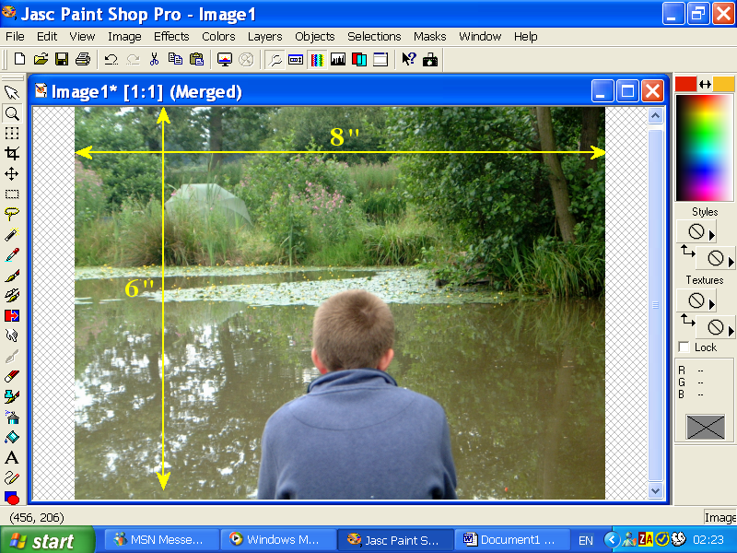Select the Deform tool
This screenshot has width=737, height=553.
pyautogui.click(x=12, y=133)
